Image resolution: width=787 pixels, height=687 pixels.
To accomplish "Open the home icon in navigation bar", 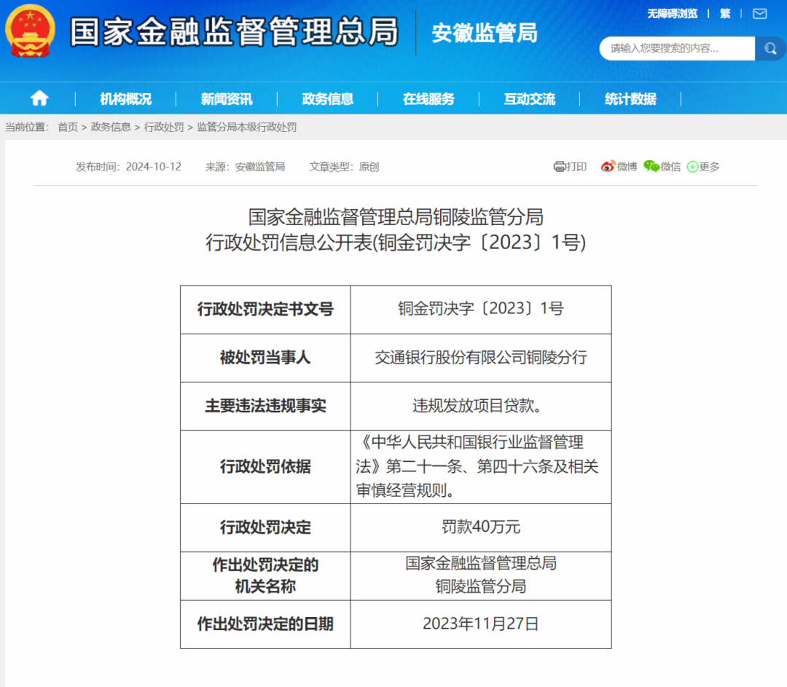I will click(x=39, y=98).
